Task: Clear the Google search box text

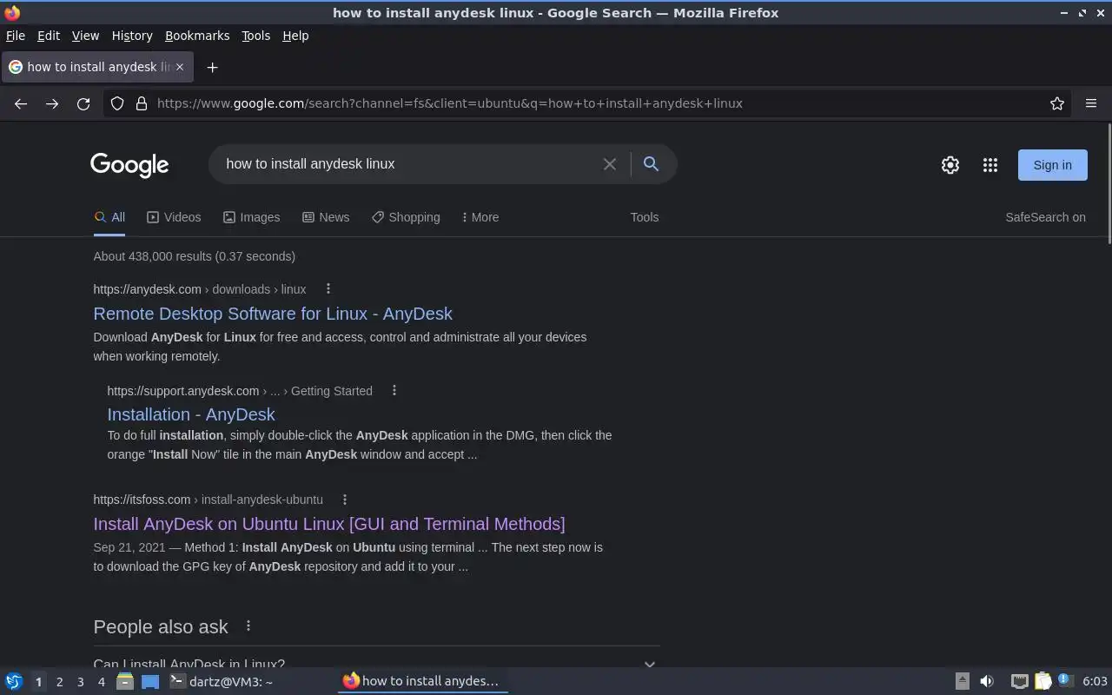Action: [x=610, y=164]
